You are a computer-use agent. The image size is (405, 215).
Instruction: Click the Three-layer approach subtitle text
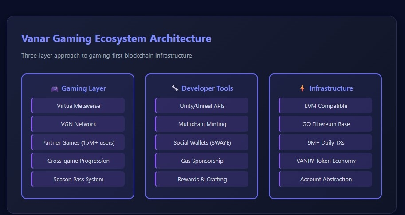[106, 55]
